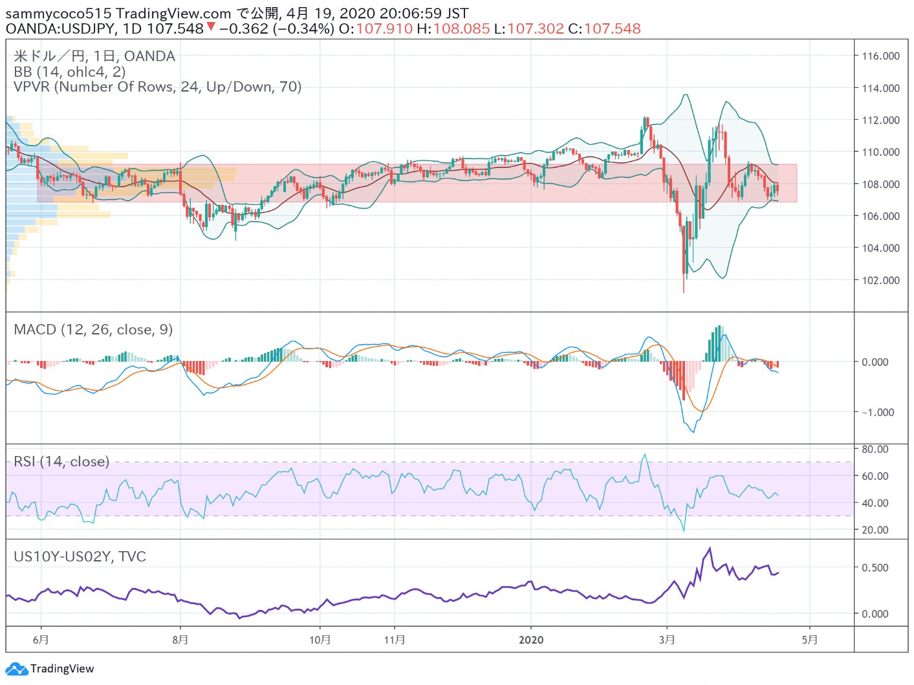Viewport: 914px width, 685px height.
Task: Click the open price value 107.910
Action: click(384, 28)
